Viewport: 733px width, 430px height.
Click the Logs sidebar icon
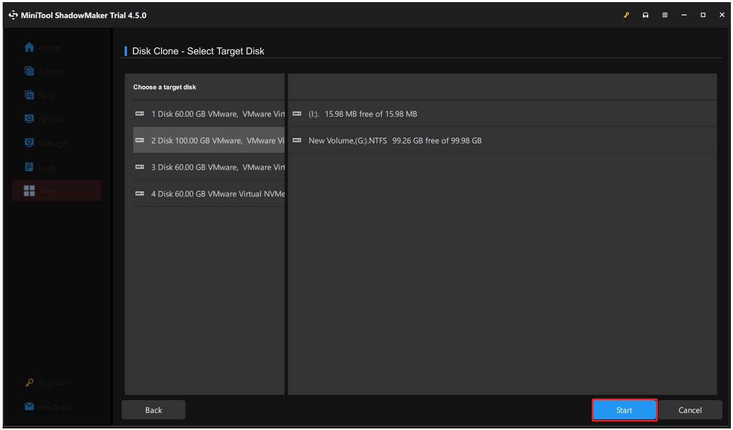(30, 167)
